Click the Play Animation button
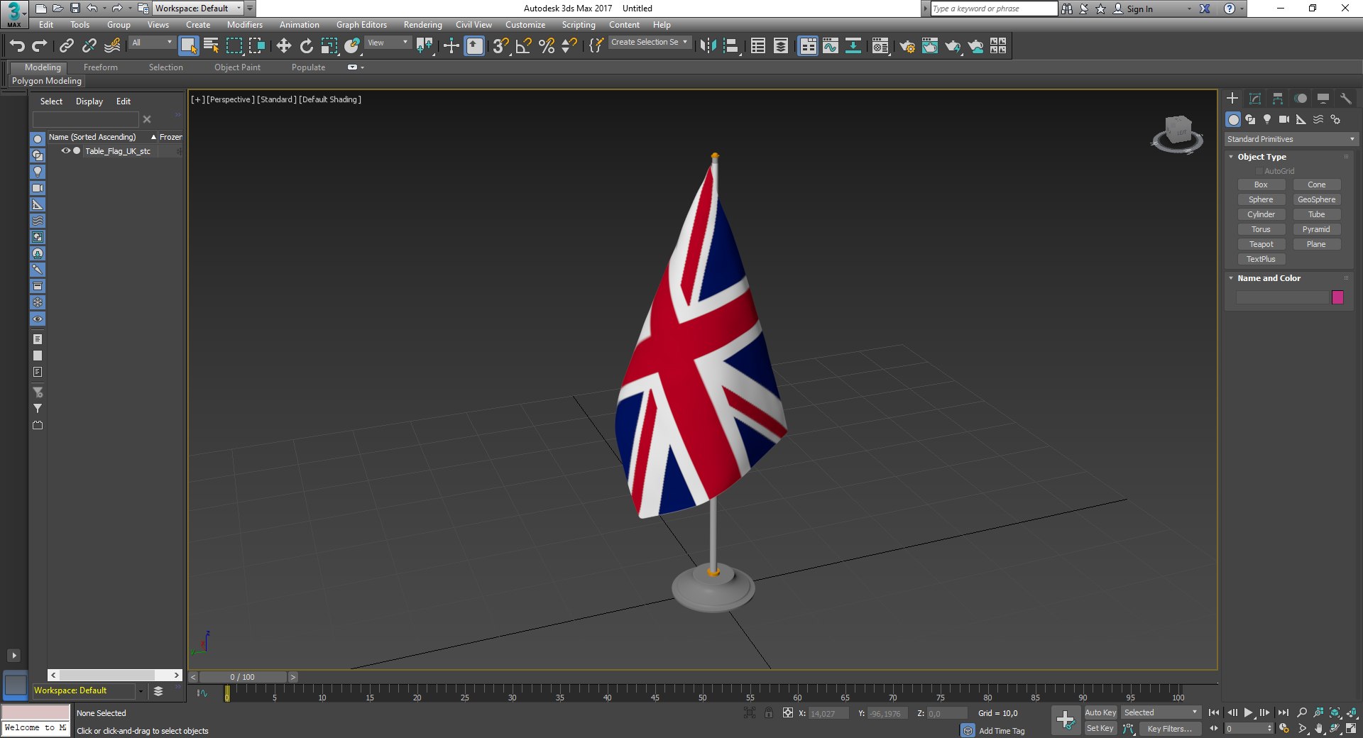 coord(1248,712)
